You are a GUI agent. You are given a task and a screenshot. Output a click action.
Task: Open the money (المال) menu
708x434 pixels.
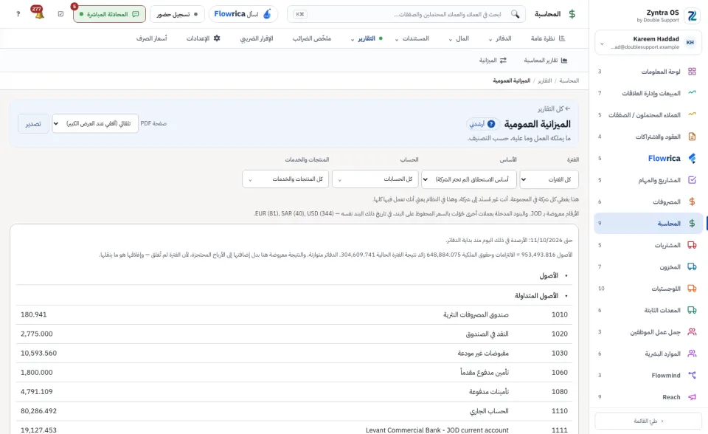pyautogui.click(x=459, y=38)
